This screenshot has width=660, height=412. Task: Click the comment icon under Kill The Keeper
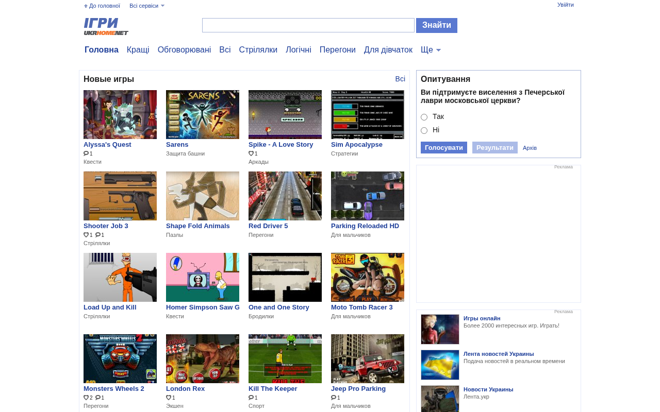(x=251, y=398)
